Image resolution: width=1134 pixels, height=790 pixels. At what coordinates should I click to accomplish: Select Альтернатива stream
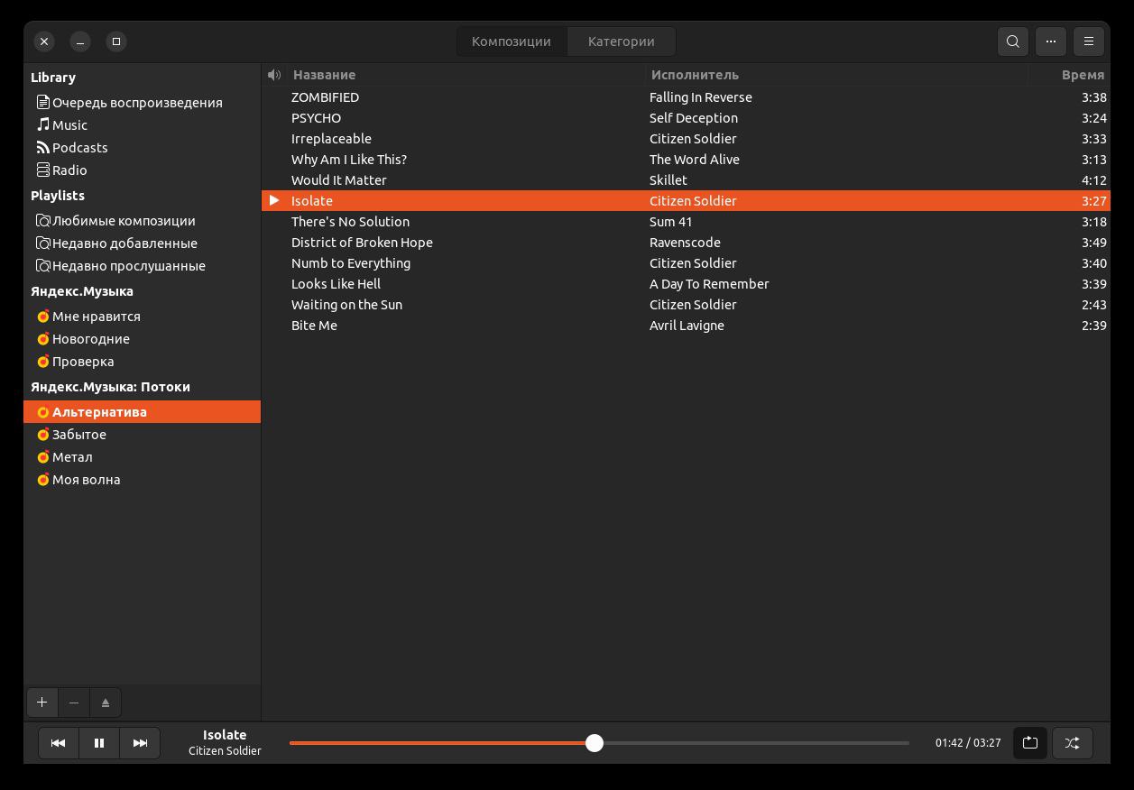[142, 412]
